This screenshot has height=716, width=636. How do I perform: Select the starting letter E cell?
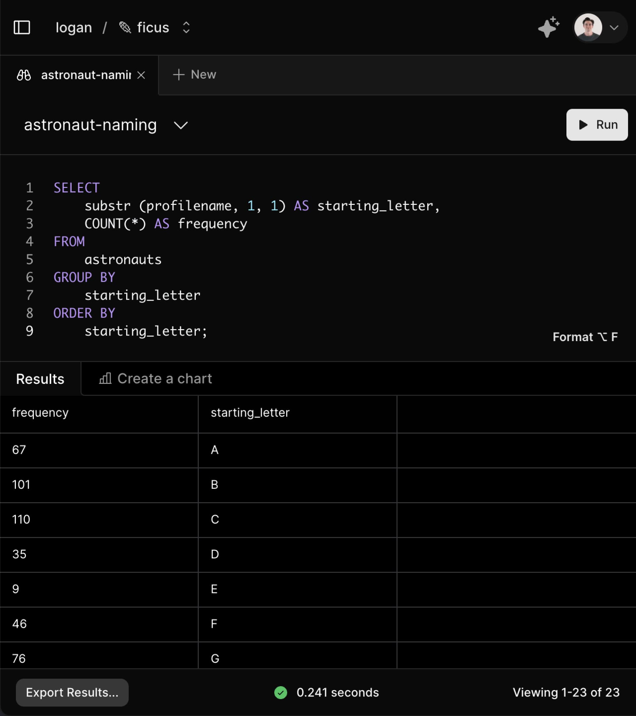[x=297, y=589]
